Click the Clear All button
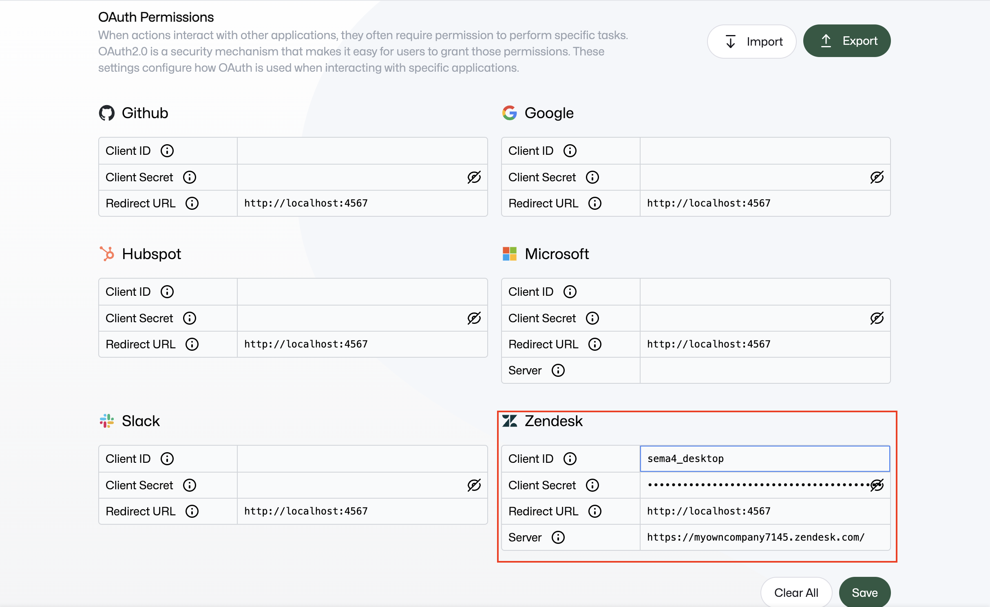This screenshot has width=990, height=607. coord(796,592)
